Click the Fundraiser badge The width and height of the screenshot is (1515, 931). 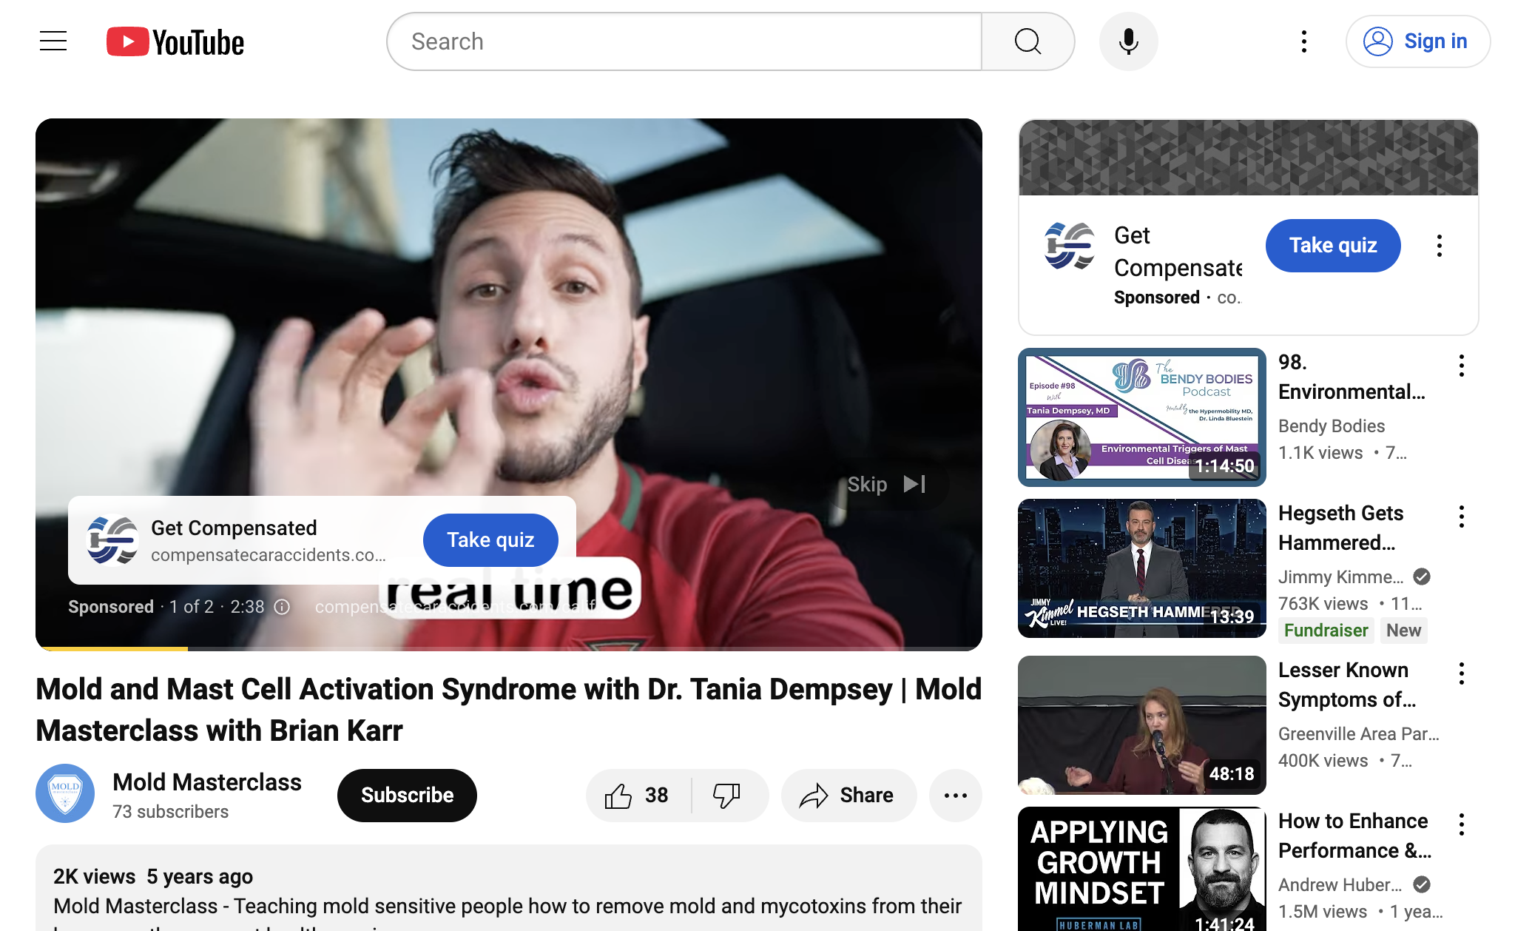[x=1326, y=631]
